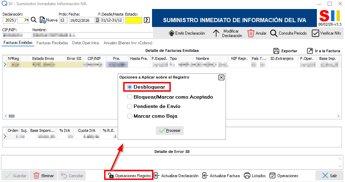Click the F.Exped. column header
The height and width of the screenshot is (182, 345).
click(x=159, y=58)
